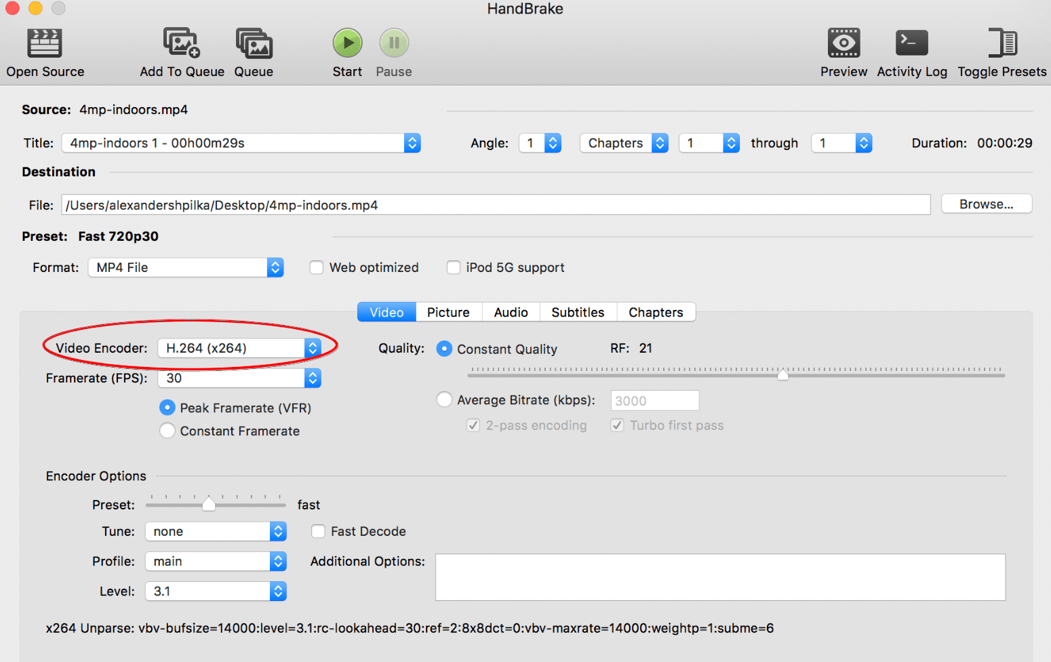
Task: Open the Framerate (FPS) dropdown
Action: (239, 378)
